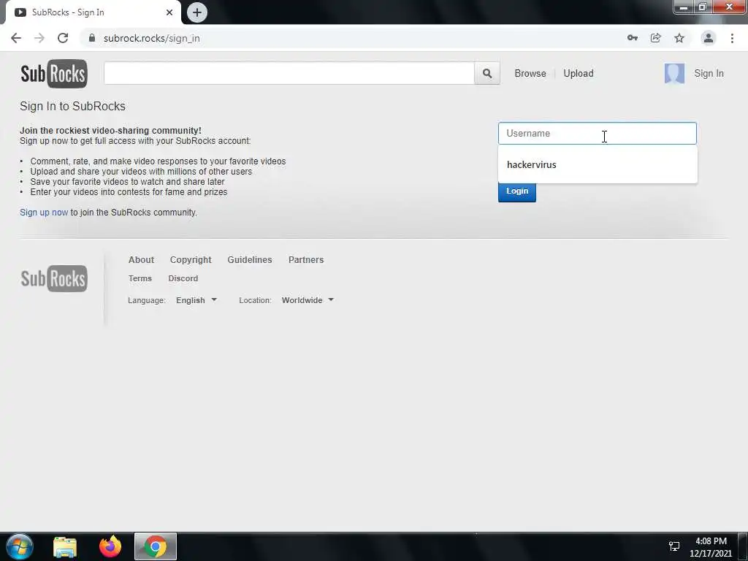Viewport: 748px width, 561px height.
Task: Open Chrome three-dot menu
Action: 732,38
